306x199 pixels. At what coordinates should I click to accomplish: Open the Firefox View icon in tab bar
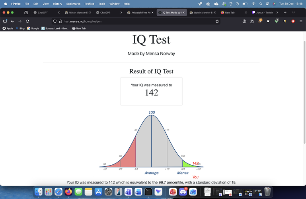click(x=26, y=12)
